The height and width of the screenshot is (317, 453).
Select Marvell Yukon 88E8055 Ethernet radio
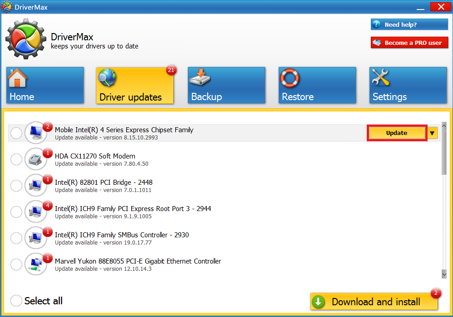coord(16,264)
